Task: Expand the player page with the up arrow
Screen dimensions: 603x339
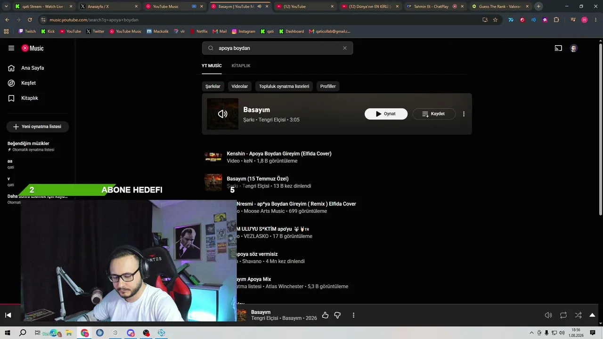Action: 592,315
